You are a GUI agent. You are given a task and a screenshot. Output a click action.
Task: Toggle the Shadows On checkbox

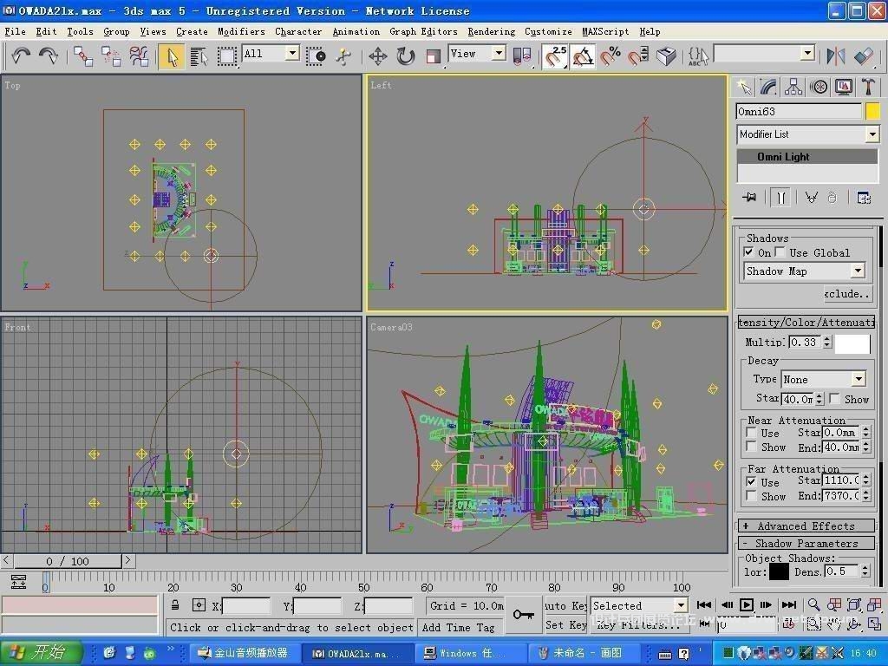point(749,252)
